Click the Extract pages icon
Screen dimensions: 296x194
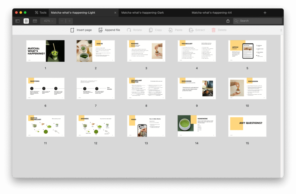pos(191,30)
